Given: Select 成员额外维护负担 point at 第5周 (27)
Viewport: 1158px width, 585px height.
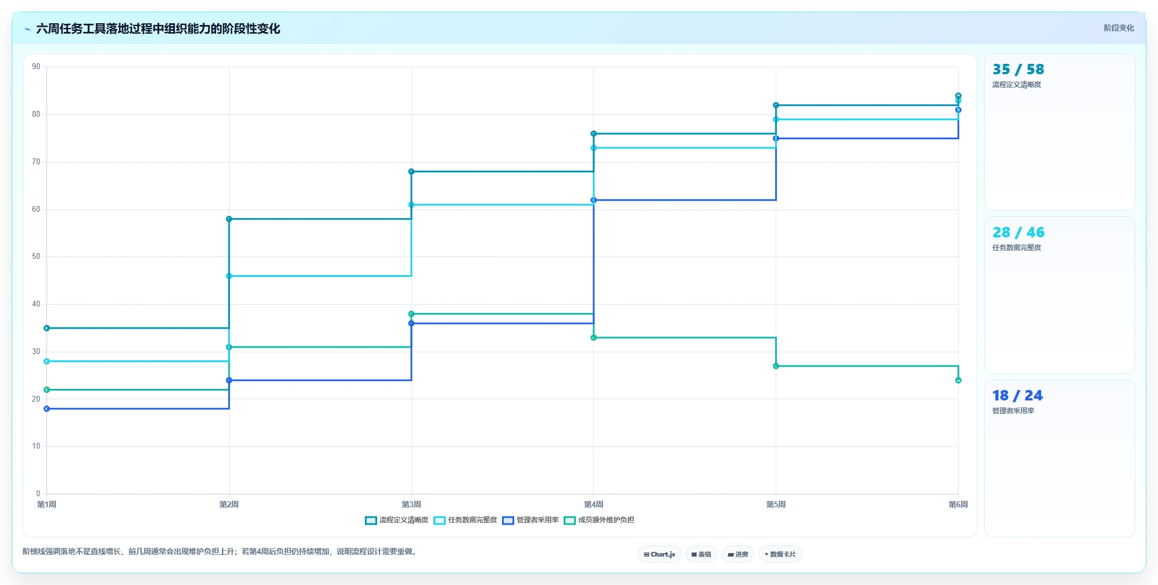Looking at the screenshot, I should pyautogui.click(x=776, y=366).
